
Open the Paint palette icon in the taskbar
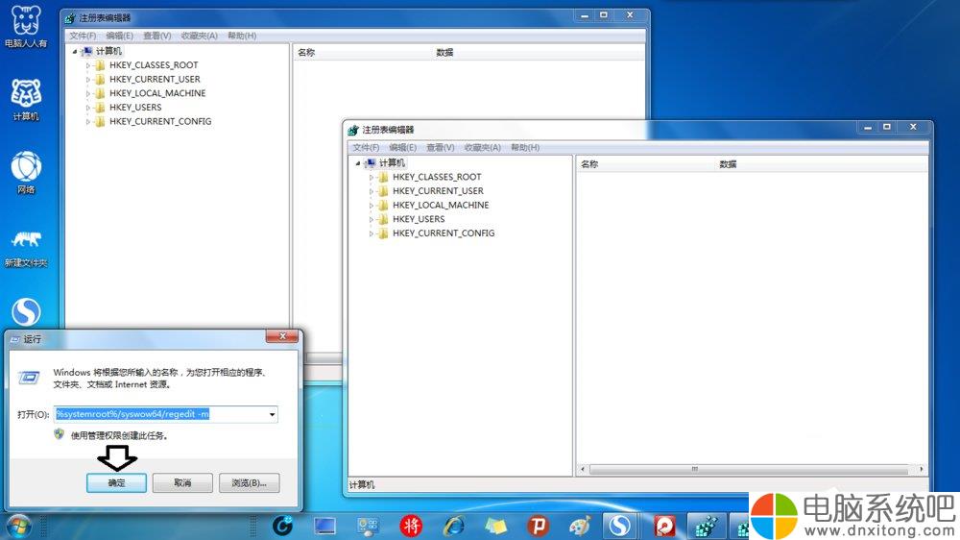(579, 526)
